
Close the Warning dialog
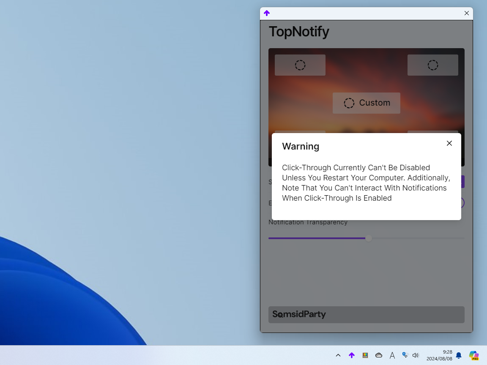coord(449,143)
